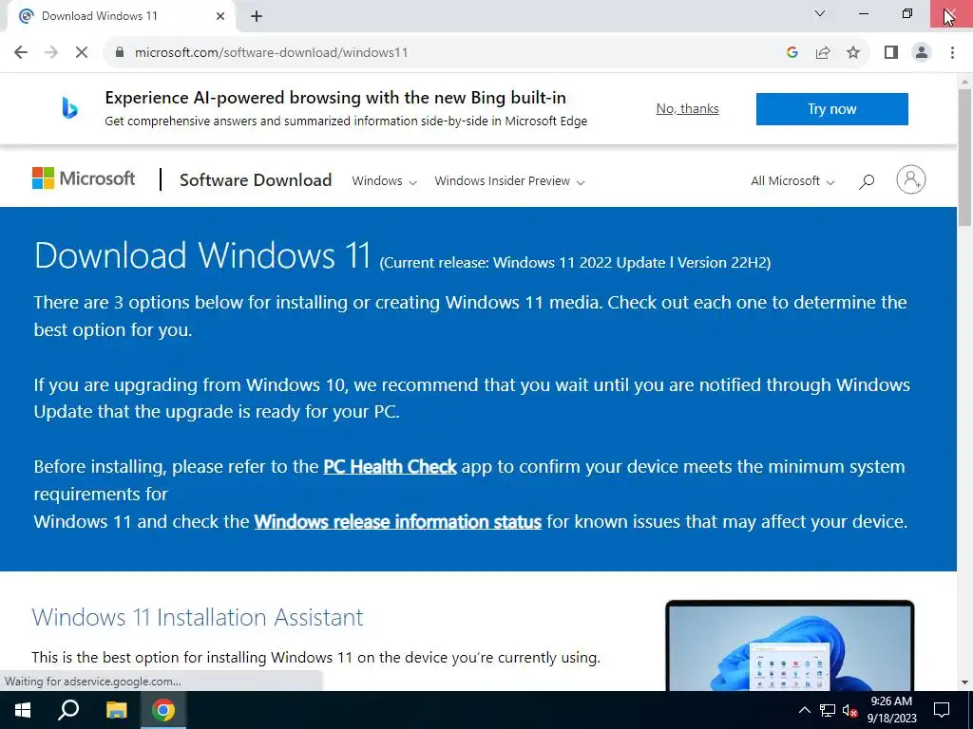Open Chrome's three-dot menu
This screenshot has height=729, width=973.
click(x=952, y=52)
